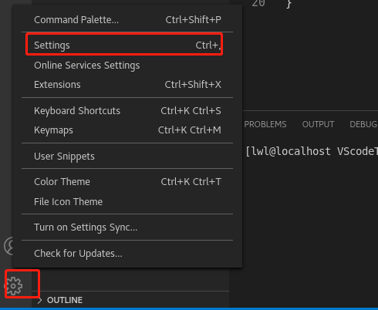Click Check for Updates
Viewport: 378px width, 310px height.
click(127, 254)
